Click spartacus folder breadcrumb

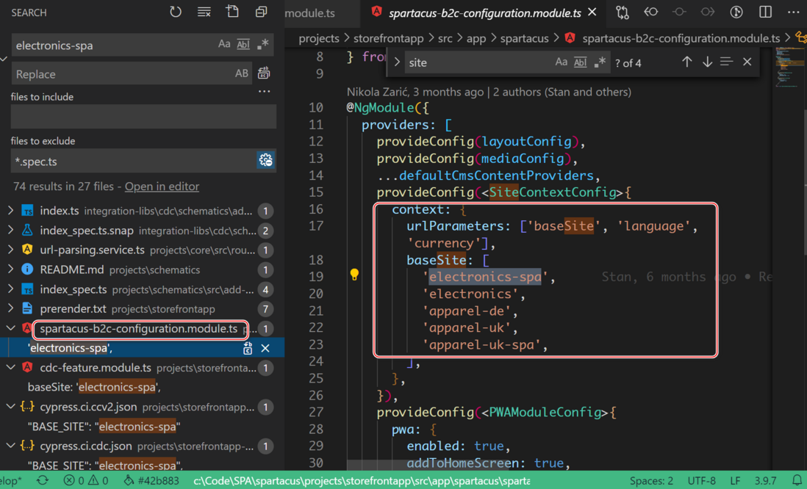[x=525, y=39]
